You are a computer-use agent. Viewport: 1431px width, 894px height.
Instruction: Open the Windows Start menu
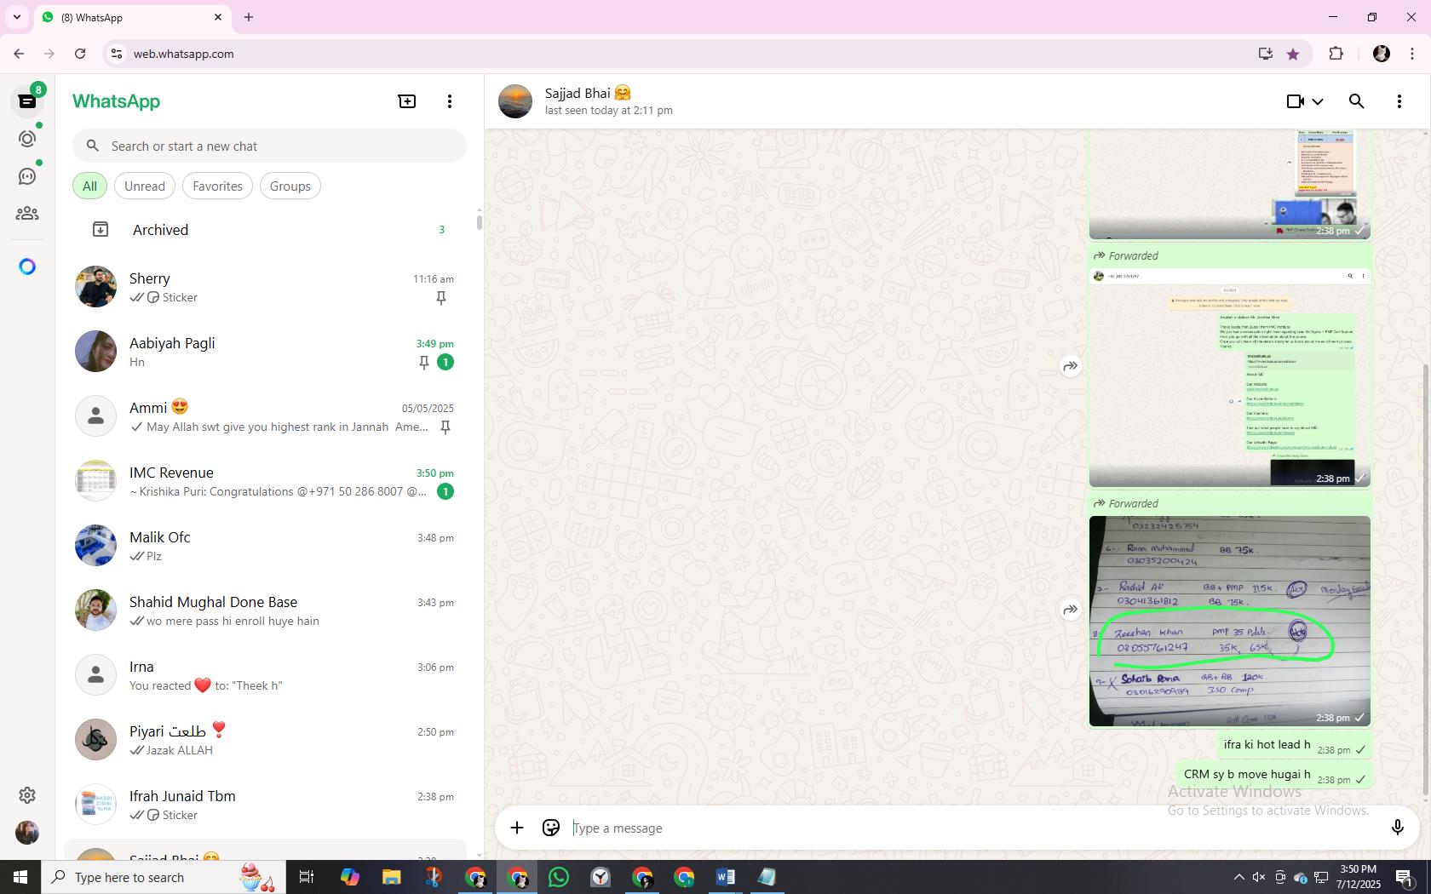(20, 877)
